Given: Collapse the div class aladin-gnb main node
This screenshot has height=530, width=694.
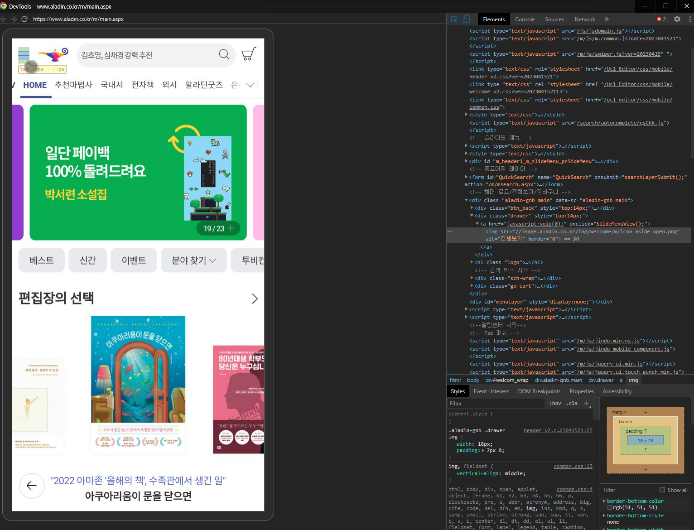Looking at the screenshot, I should (466, 200).
